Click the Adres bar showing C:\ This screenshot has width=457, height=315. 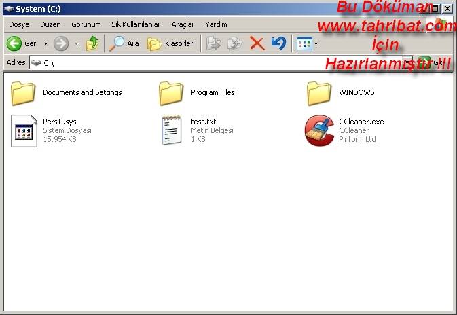(x=221, y=62)
